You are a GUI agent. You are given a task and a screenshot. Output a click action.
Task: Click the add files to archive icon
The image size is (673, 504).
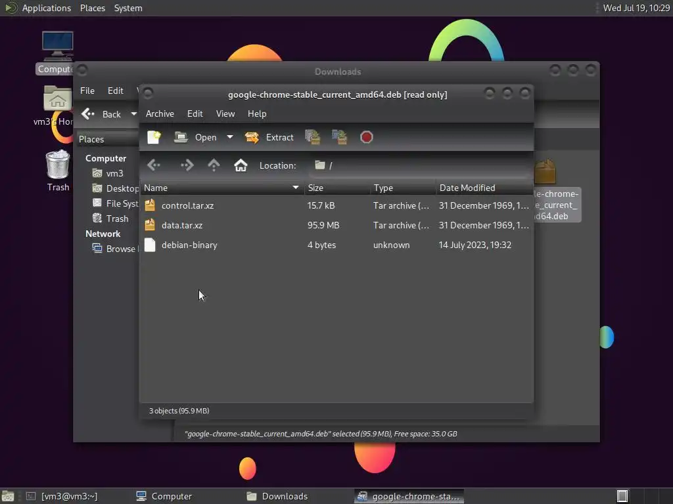(x=313, y=137)
